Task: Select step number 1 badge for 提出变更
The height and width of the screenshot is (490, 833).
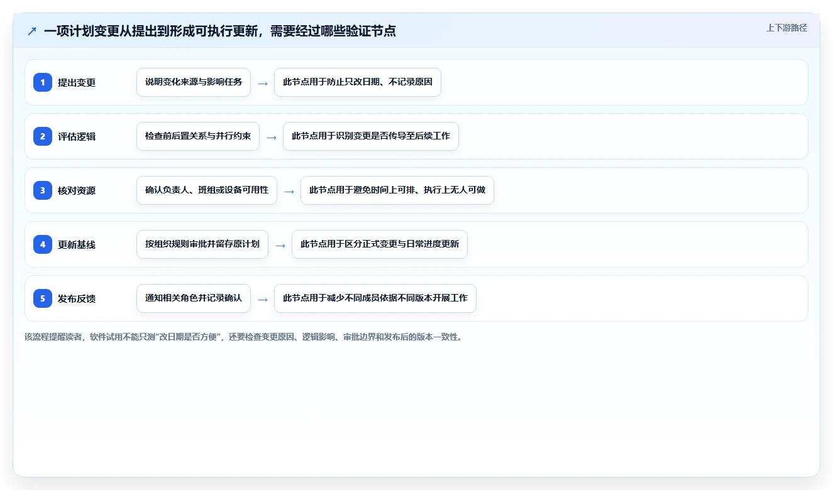Action: pos(43,82)
